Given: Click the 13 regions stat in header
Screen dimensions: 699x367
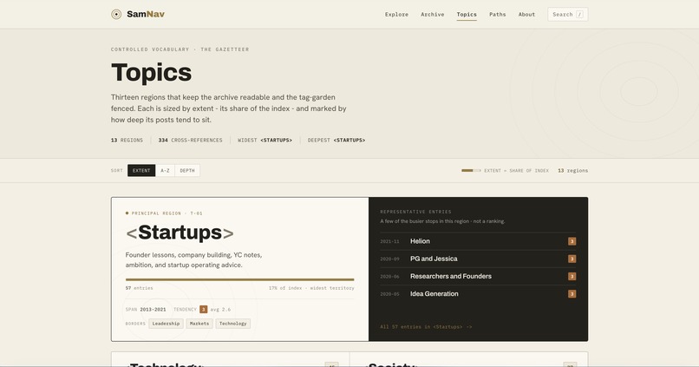Looking at the screenshot, I should click(127, 140).
